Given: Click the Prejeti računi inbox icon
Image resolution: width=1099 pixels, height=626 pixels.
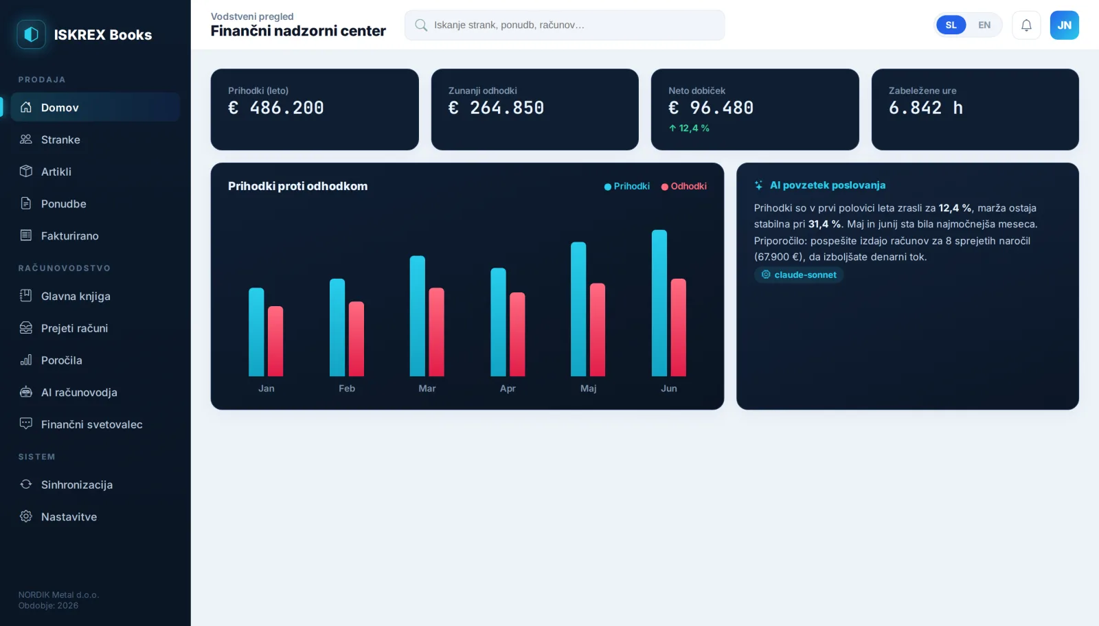Looking at the screenshot, I should [x=26, y=328].
